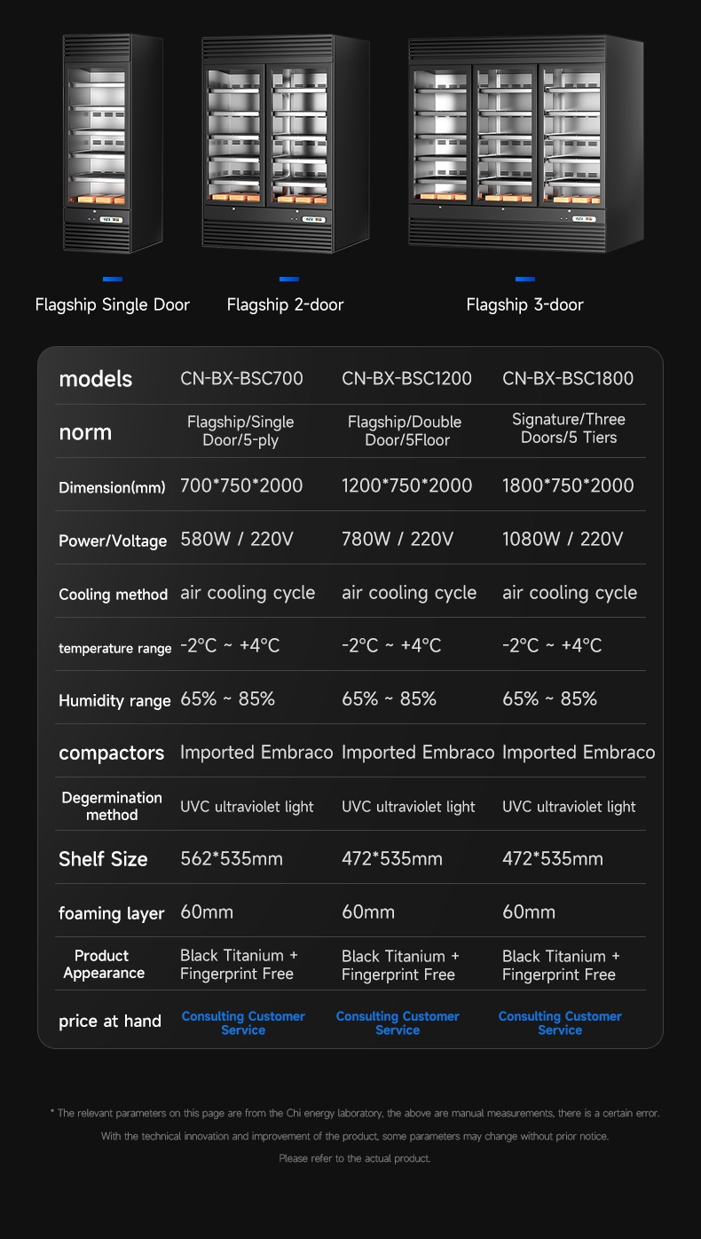Click the 700*750*2000 dimension value
This screenshot has height=1239, width=701.
(x=241, y=485)
